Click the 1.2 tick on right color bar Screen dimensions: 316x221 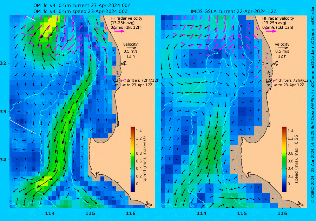(x=290, y=138)
